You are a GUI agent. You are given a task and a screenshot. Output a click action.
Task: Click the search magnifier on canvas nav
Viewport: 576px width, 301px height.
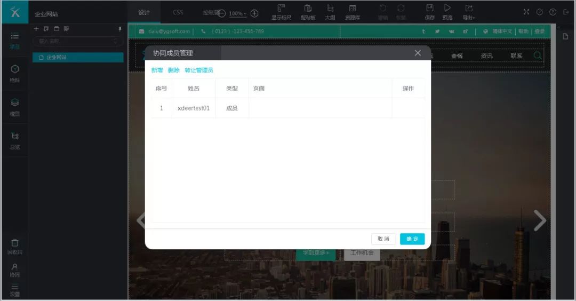(x=538, y=56)
